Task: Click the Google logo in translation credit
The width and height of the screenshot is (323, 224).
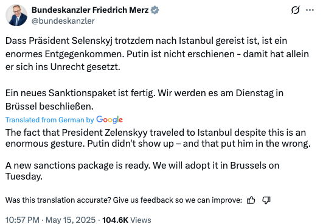Action: [109, 119]
